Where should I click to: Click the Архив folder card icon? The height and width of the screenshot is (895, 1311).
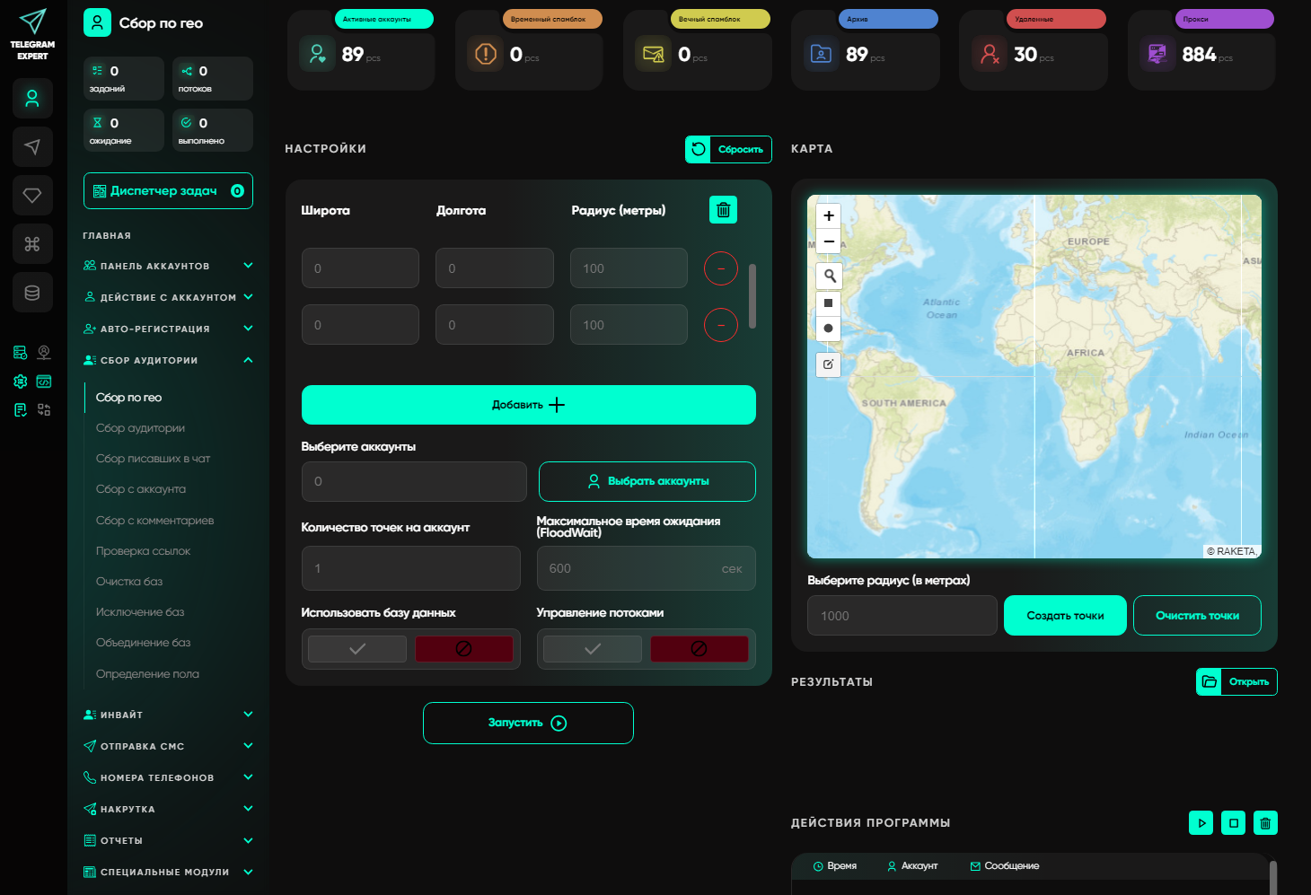pos(821,55)
